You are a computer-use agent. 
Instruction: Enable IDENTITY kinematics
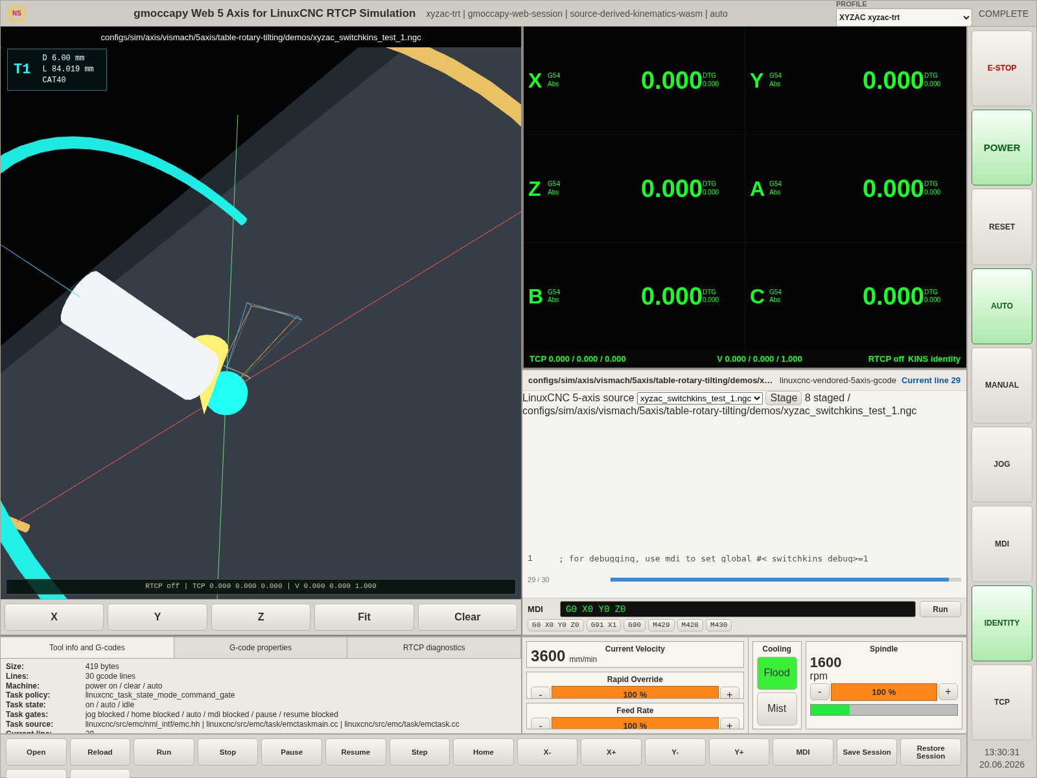pos(1001,623)
